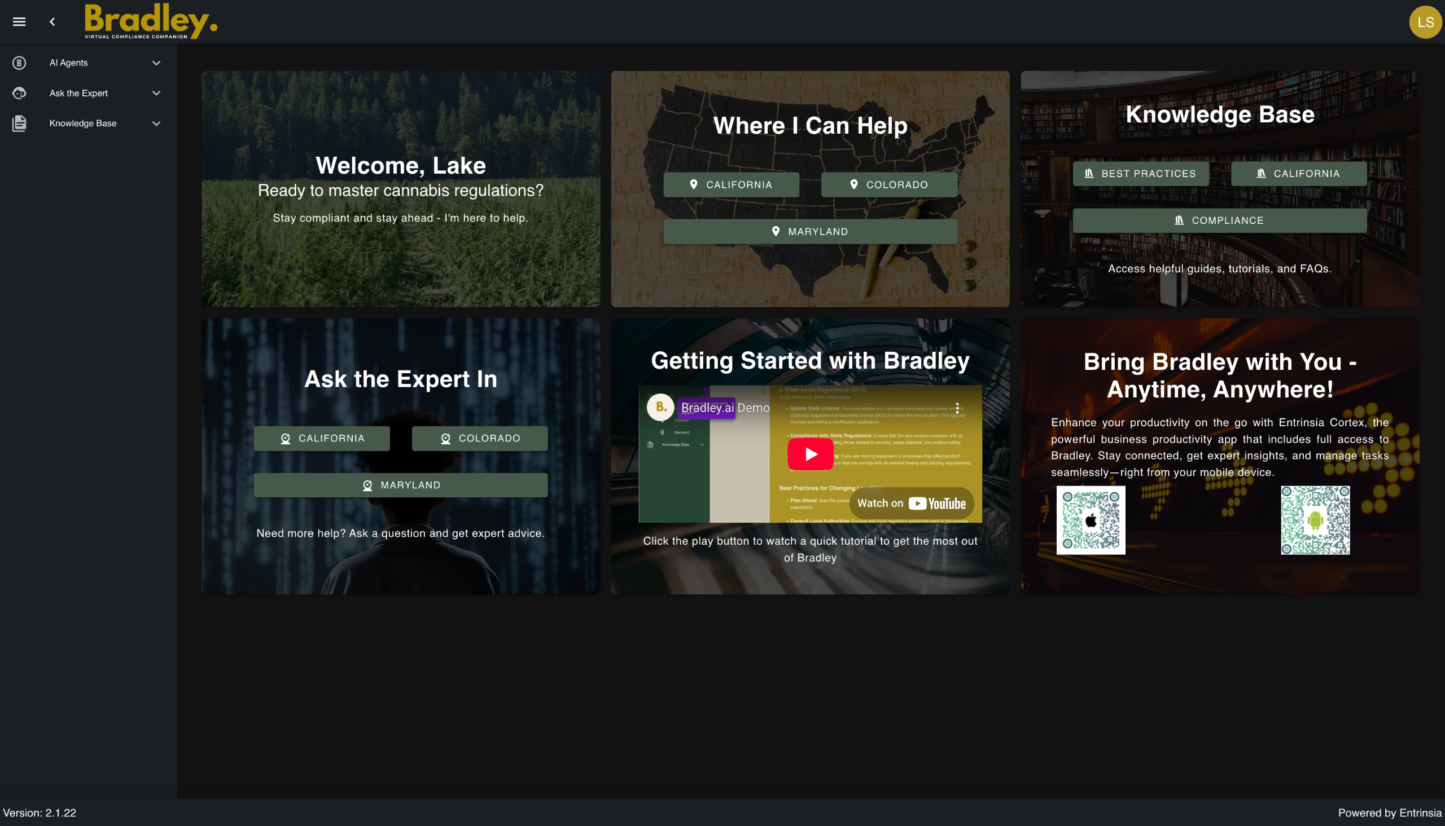Expand the AI Agents chevron
The height and width of the screenshot is (826, 1445).
[x=156, y=63]
